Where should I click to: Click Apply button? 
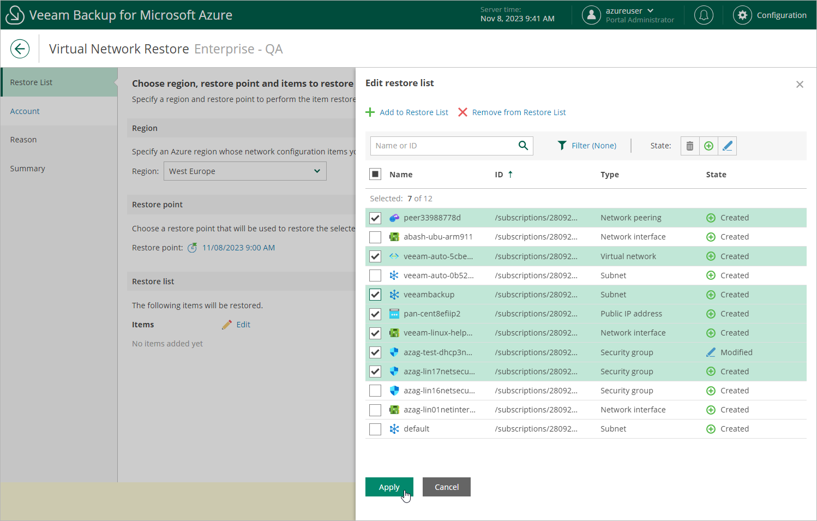pos(389,487)
